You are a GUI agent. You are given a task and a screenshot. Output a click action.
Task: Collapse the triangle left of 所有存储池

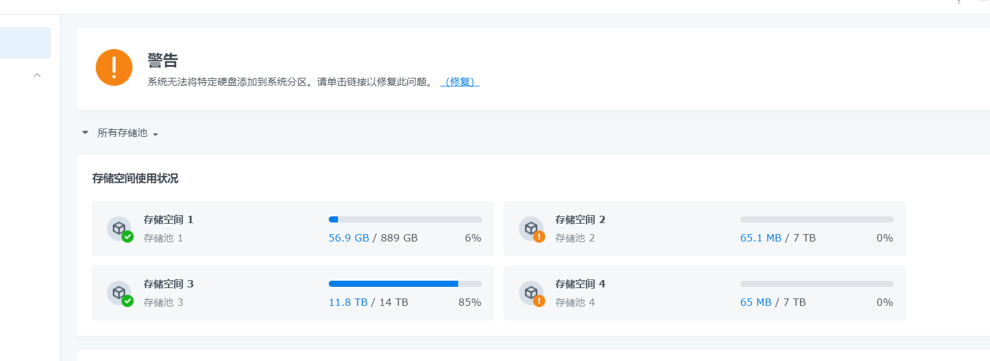[x=85, y=132]
